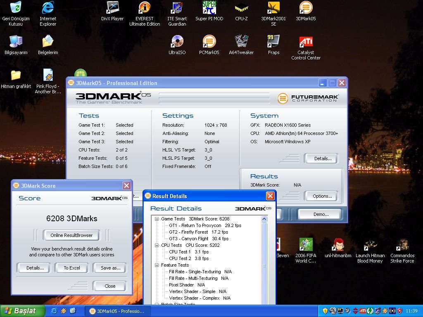Open the Belgelerim folder icon

(x=48, y=45)
